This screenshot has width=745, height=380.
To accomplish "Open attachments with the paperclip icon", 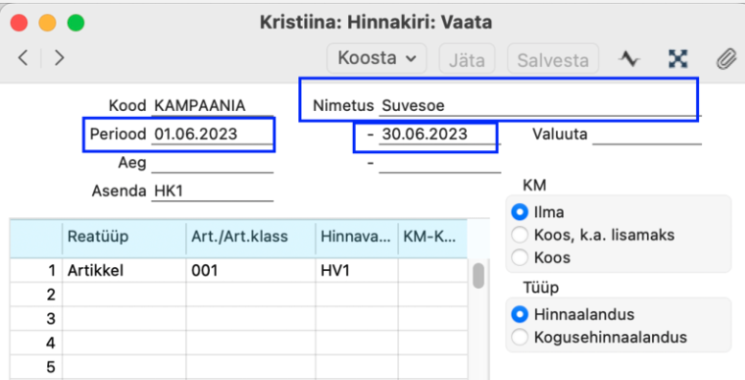I will point(727,59).
